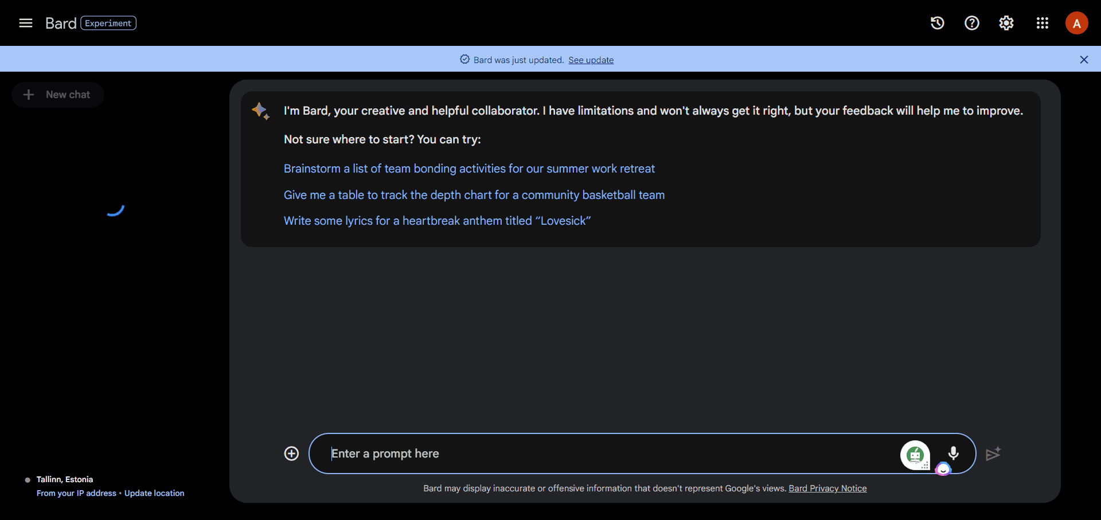Viewport: 1101px width, 520px height.
Task: Click the From your IP address link
Action: click(76, 493)
